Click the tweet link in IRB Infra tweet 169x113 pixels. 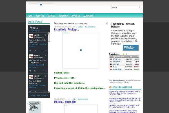(37, 66)
